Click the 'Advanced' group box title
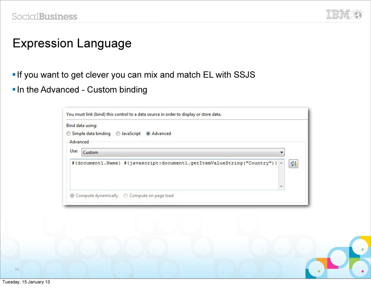The image size is (371, 304). pyautogui.click(x=79, y=142)
